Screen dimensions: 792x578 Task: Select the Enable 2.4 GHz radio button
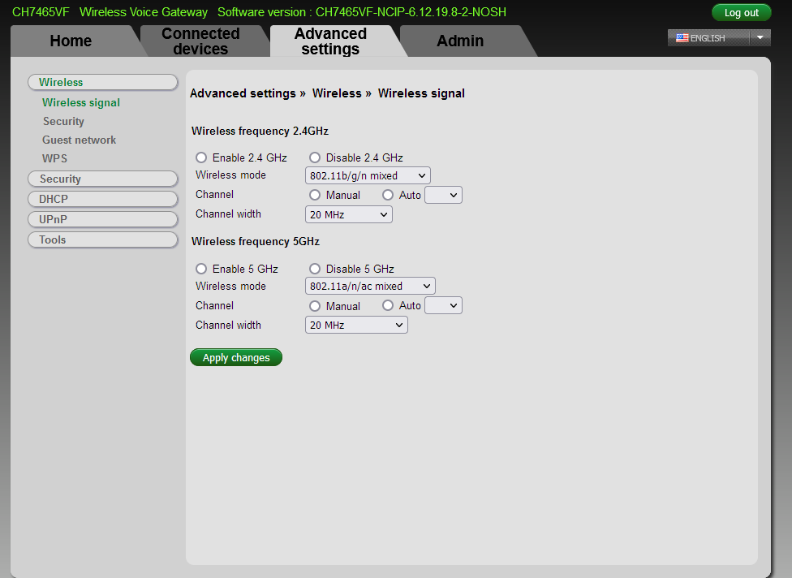coord(201,157)
